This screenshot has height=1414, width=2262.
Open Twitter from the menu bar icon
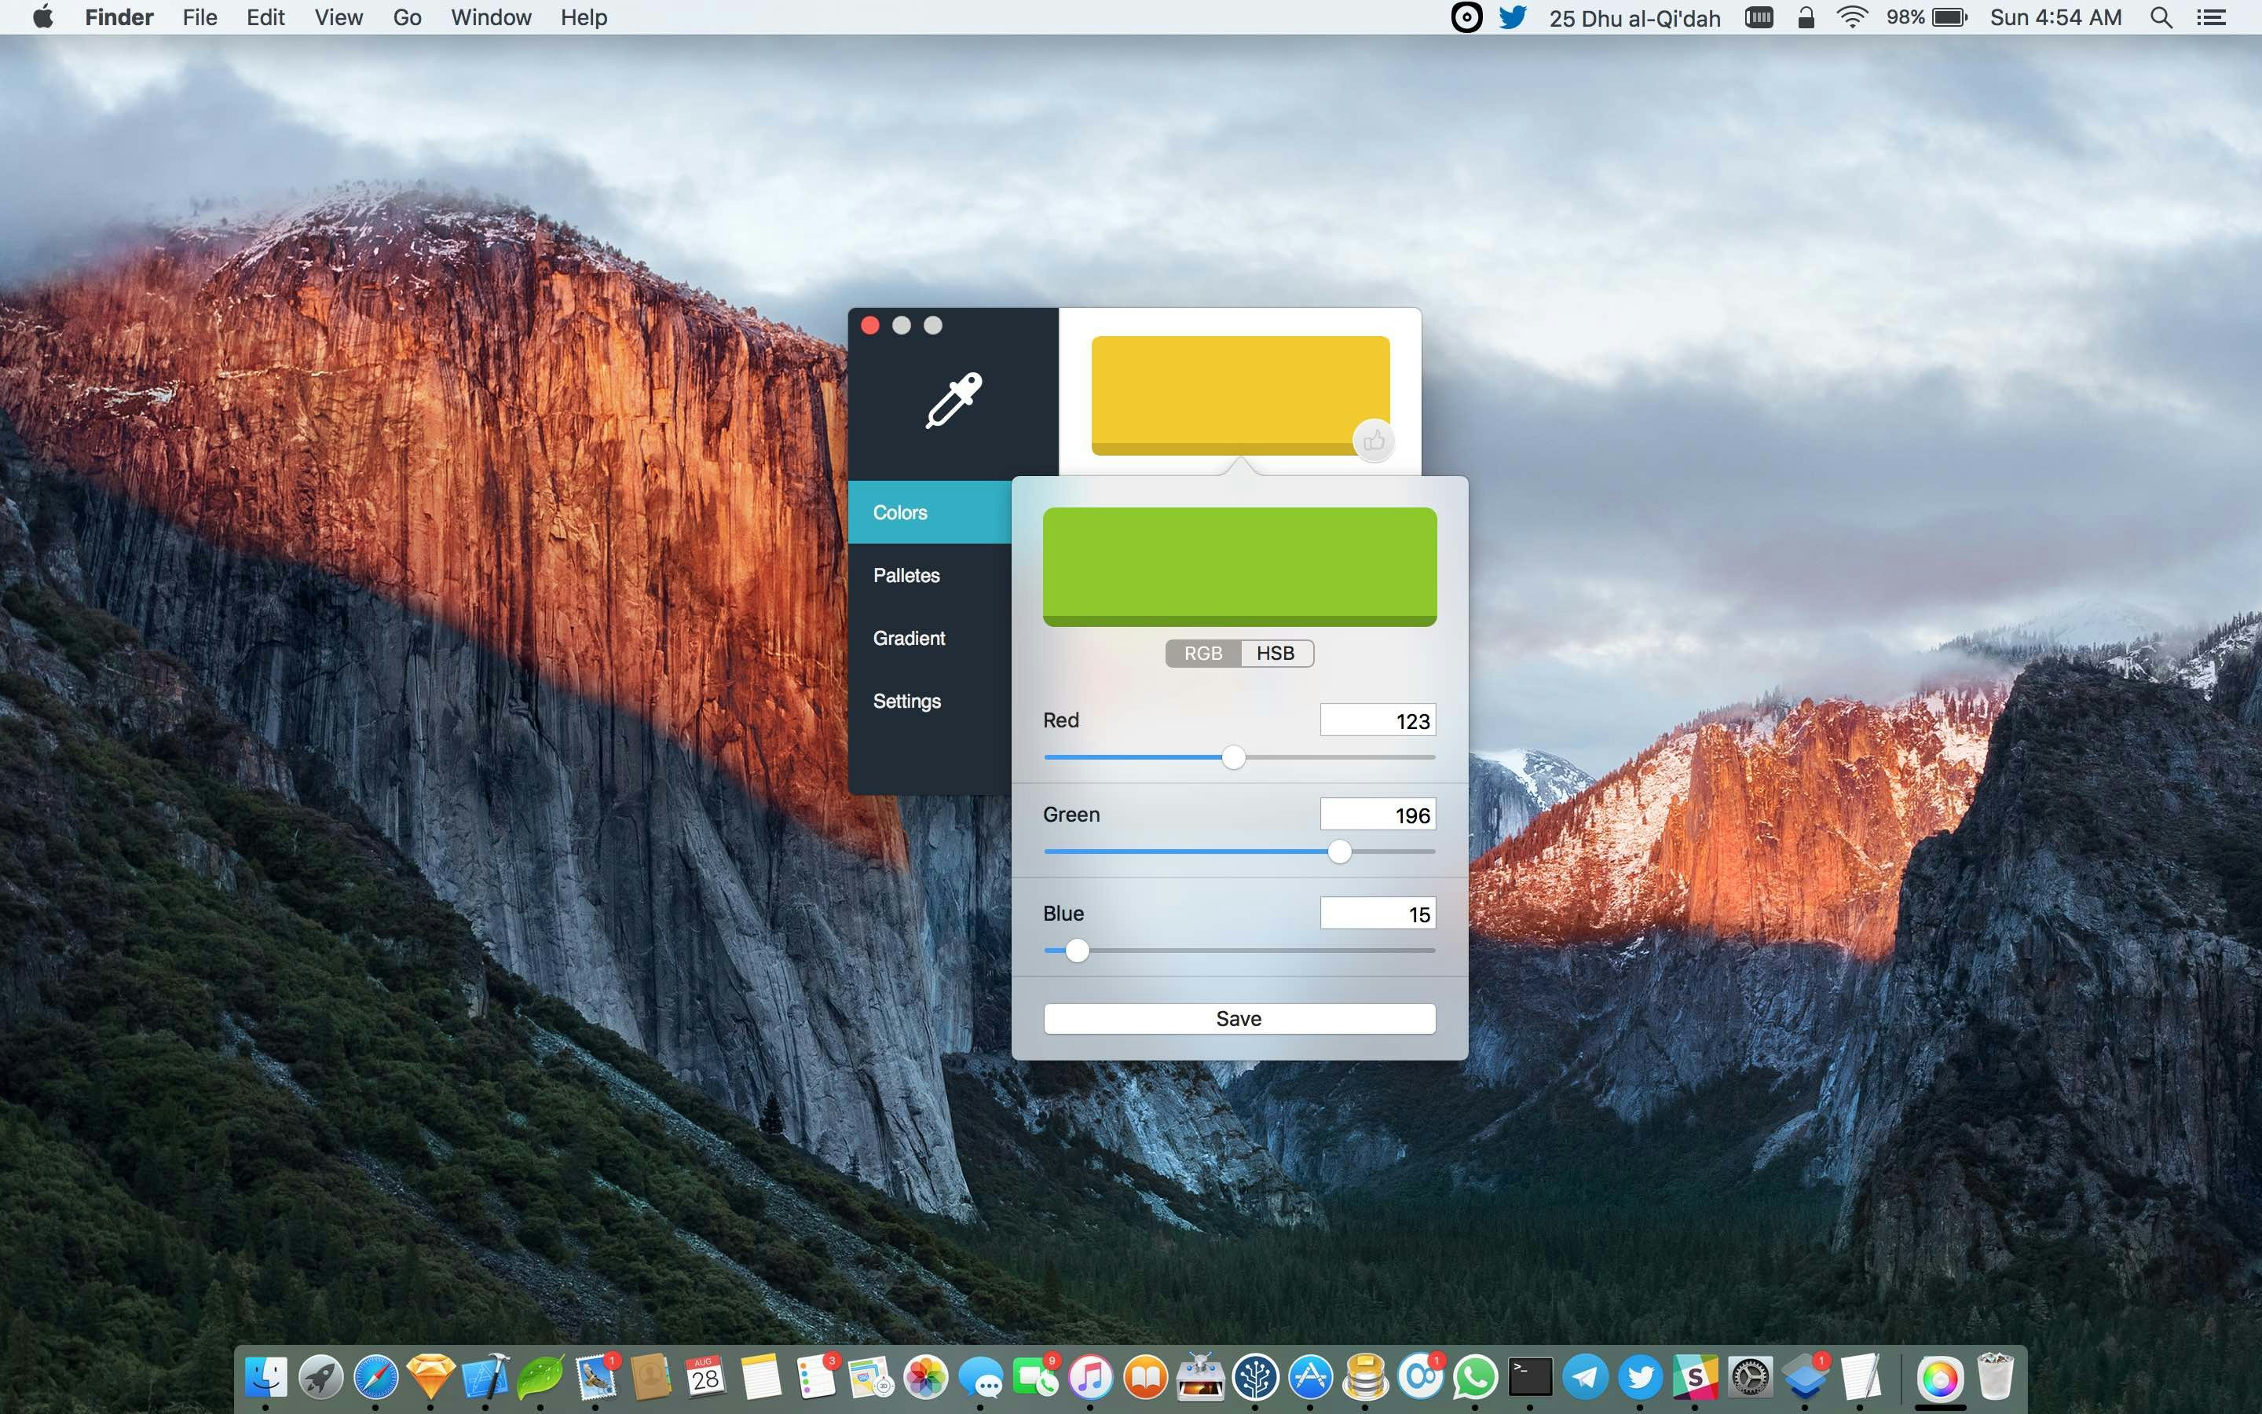tap(1511, 18)
